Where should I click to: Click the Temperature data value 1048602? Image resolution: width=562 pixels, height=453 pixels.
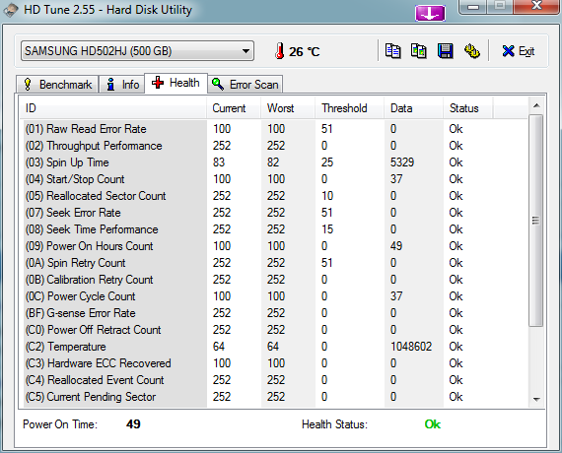[x=411, y=347]
